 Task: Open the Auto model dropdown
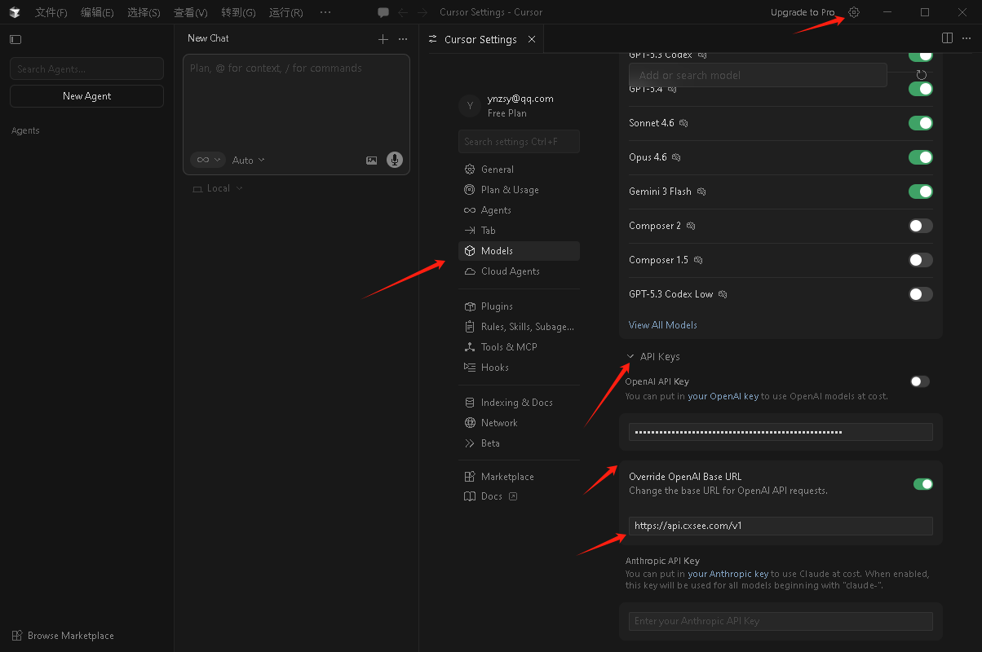point(248,161)
